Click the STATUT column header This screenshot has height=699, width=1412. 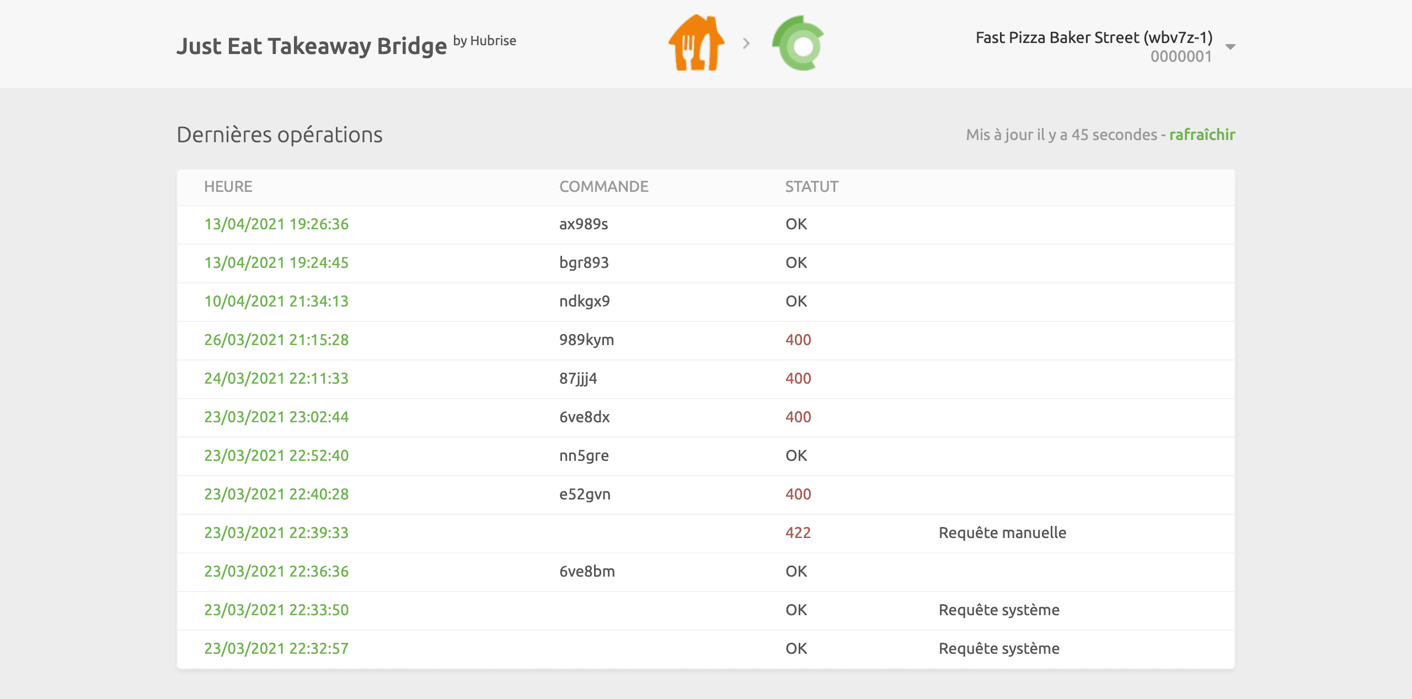click(811, 187)
